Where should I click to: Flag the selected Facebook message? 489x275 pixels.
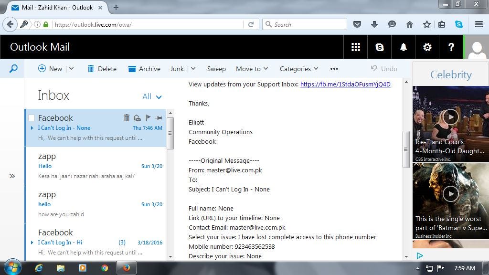click(148, 117)
